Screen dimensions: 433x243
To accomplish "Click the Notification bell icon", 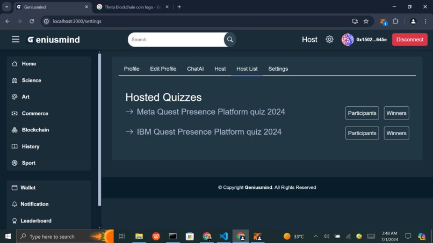I will 15,204.
